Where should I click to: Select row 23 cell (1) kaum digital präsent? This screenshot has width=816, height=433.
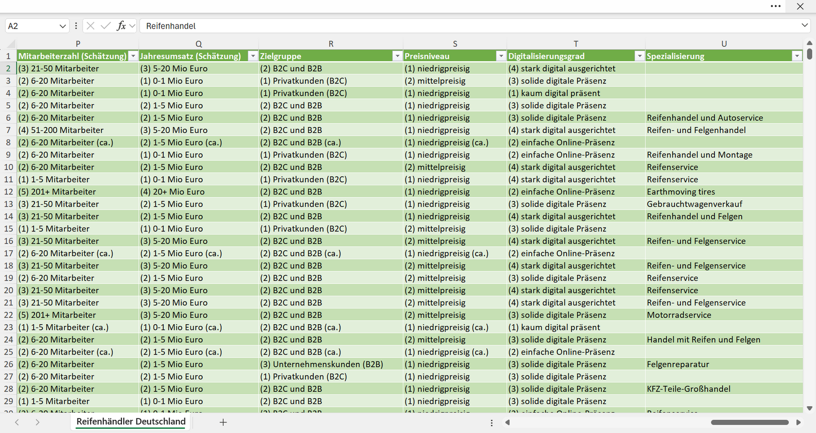click(576, 327)
